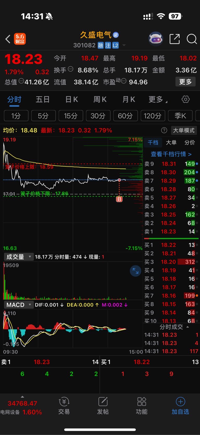Open the 更多 chart period dropdown
This screenshot has width=200, height=435.
[x=158, y=99]
